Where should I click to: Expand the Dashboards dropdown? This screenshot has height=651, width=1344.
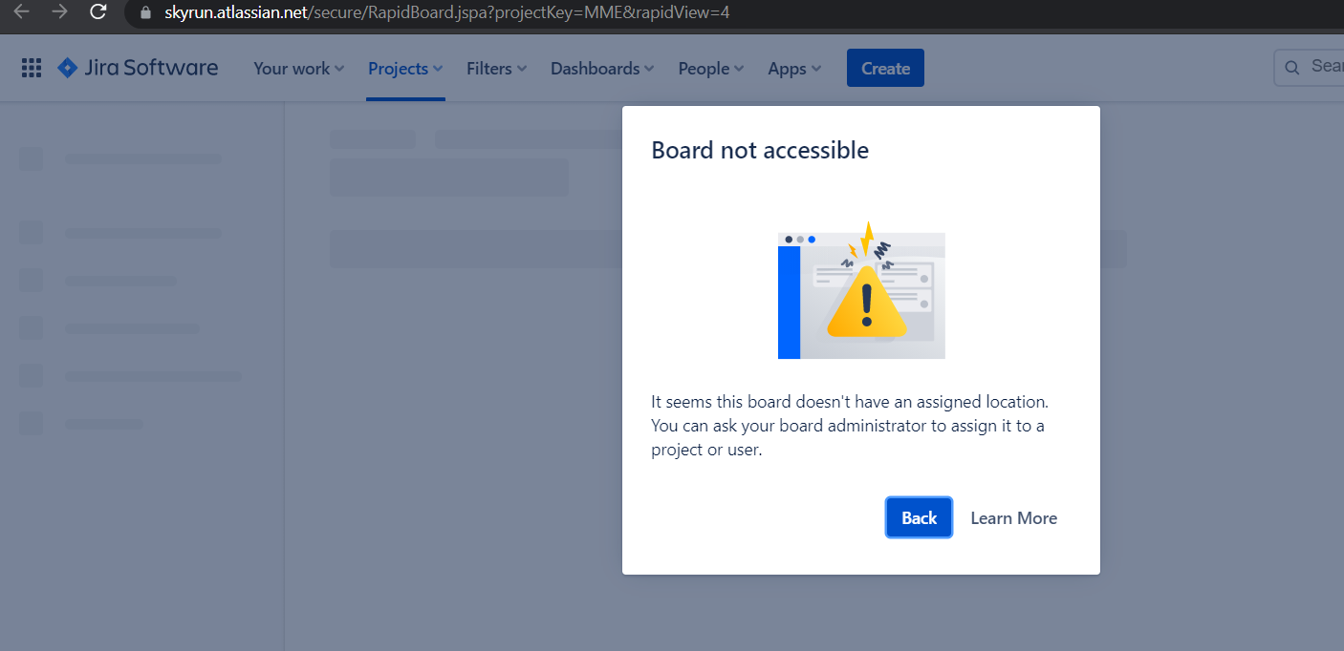pos(602,68)
